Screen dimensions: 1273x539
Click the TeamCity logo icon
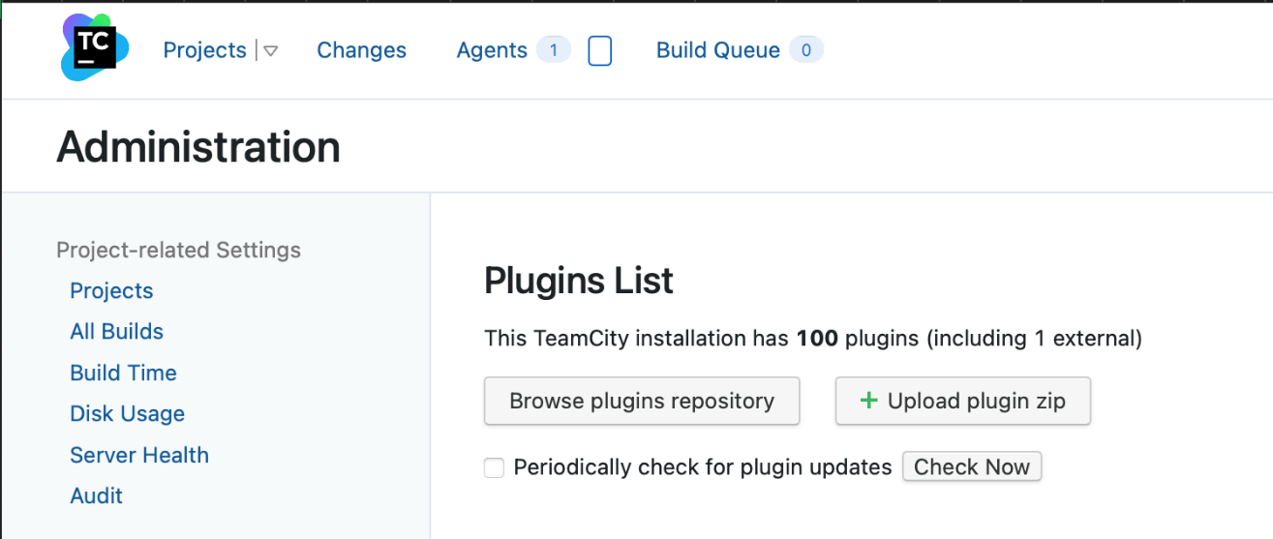click(x=95, y=47)
